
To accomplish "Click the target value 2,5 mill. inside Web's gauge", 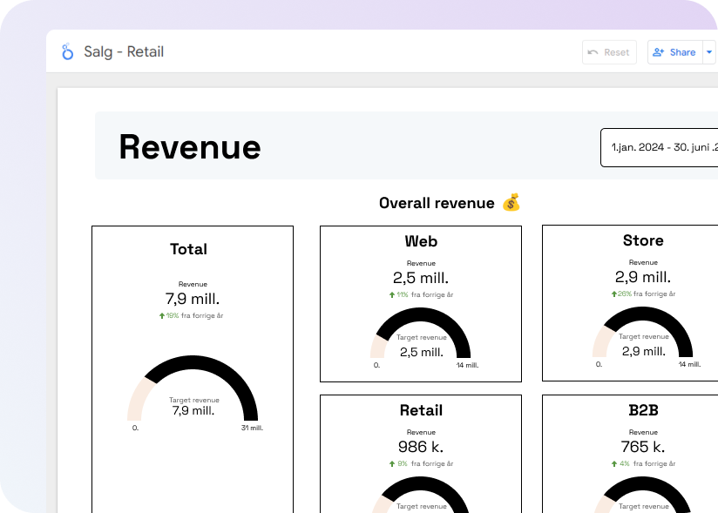I will click(422, 353).
